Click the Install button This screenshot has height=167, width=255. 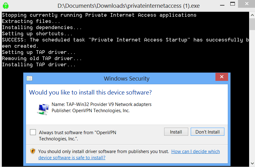(x=176, y=132)
